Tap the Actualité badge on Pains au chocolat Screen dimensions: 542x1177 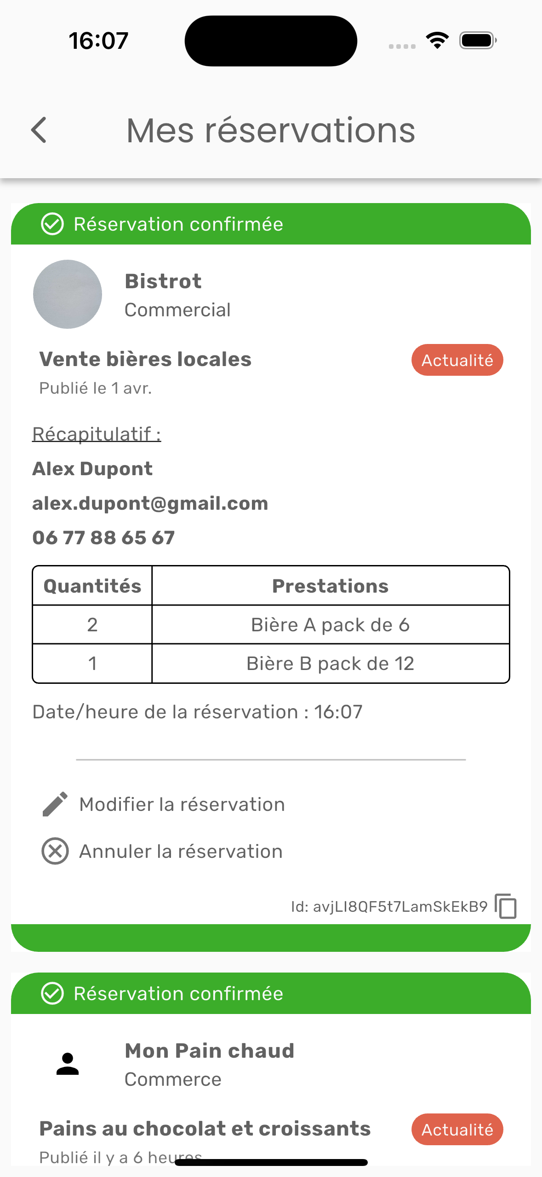click(x=457, y=1129)
